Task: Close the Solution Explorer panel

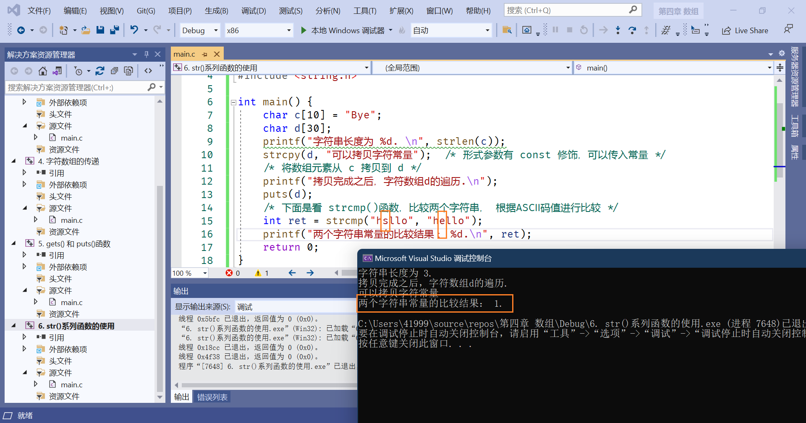Action: 158,54
